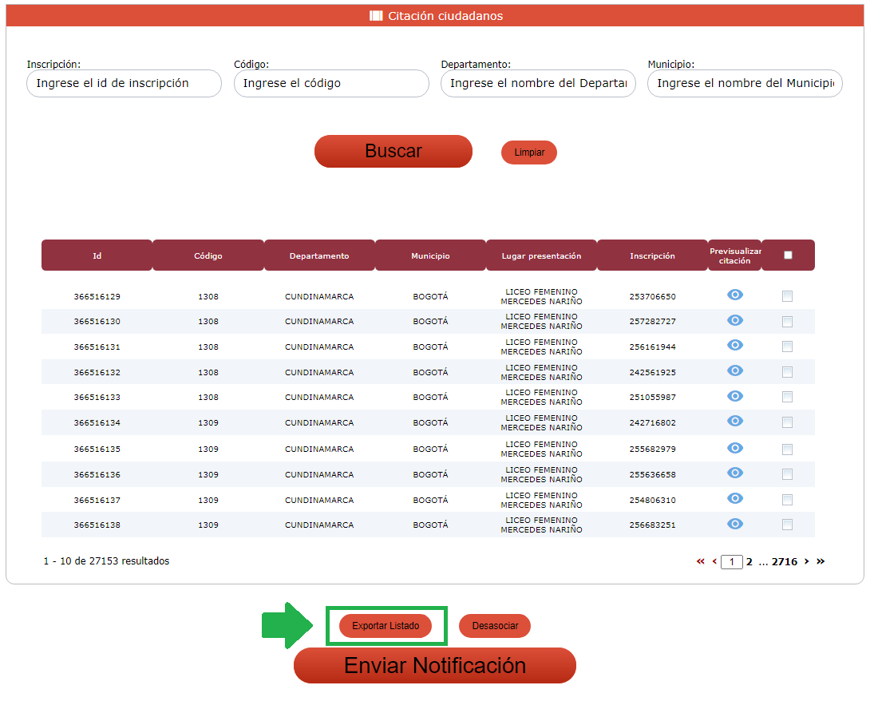The image size is (870, 701).
Task: Preview citation for inscription 257282727
Action: pos(735,320)
